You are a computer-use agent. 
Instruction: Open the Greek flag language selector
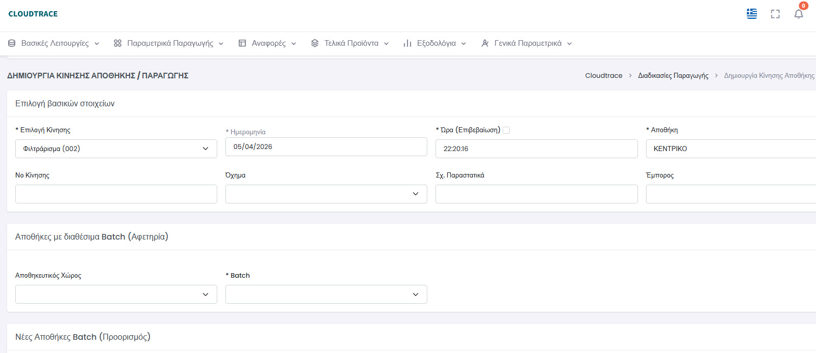pyautogui.click(x=751, y=14)
